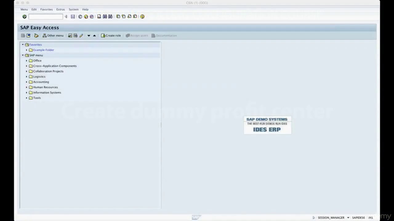Move favorite up with the arrow

[x=94, y=36]
